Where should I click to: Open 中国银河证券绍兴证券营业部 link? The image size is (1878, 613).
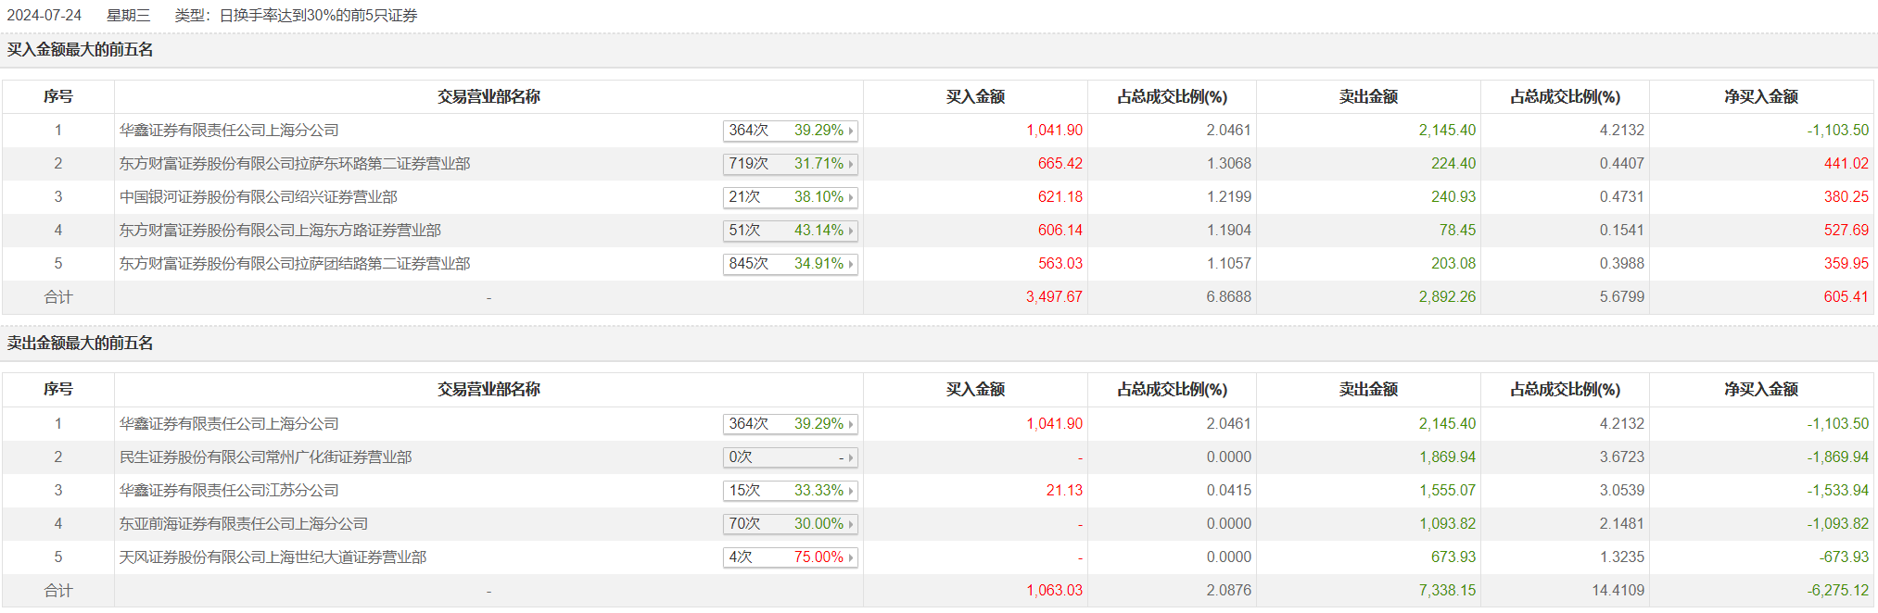click(x=259, y=197)
